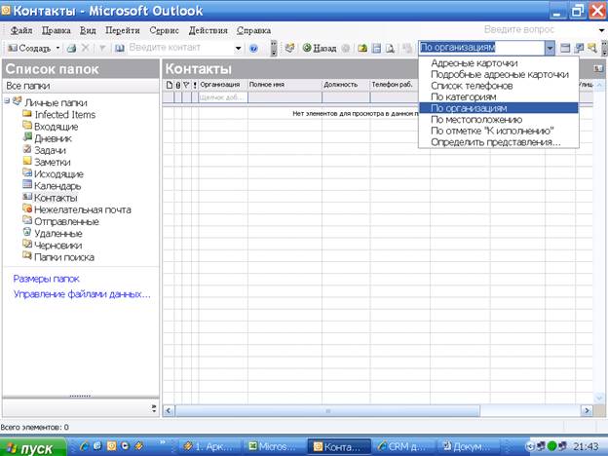Choose Адресные карточки from the view list

(474, 63)
